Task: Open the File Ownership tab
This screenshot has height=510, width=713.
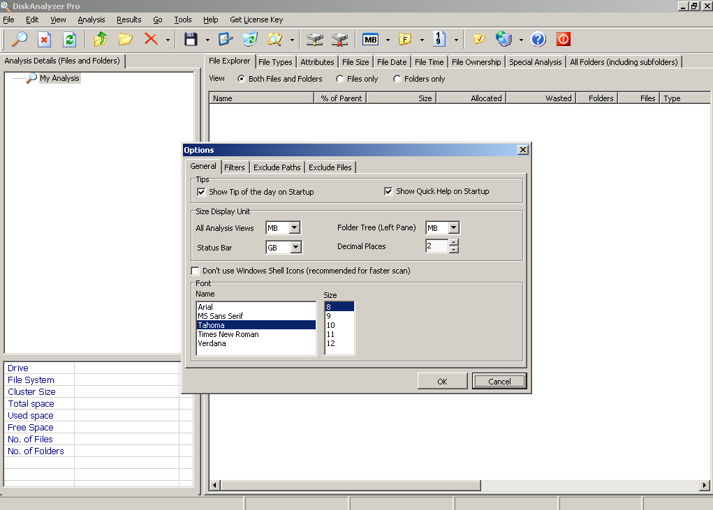Action: tap(476, 62)
